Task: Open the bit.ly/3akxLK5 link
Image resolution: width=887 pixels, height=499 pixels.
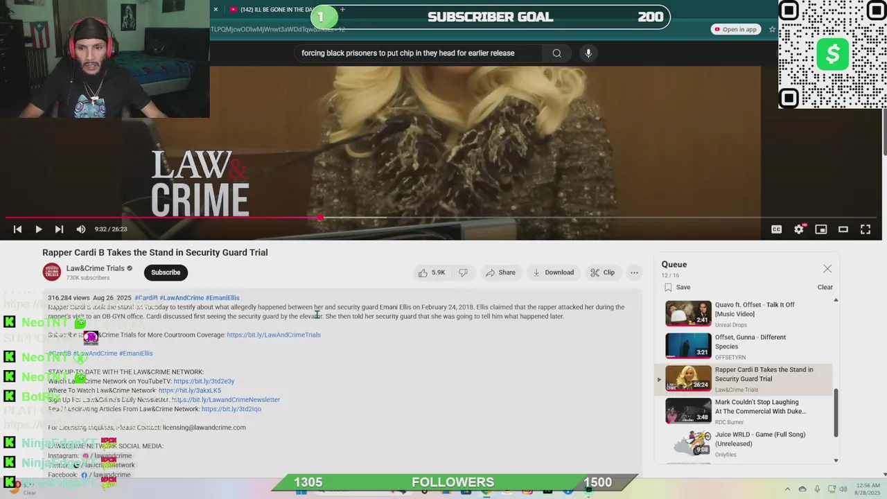Action: [190, 391]
